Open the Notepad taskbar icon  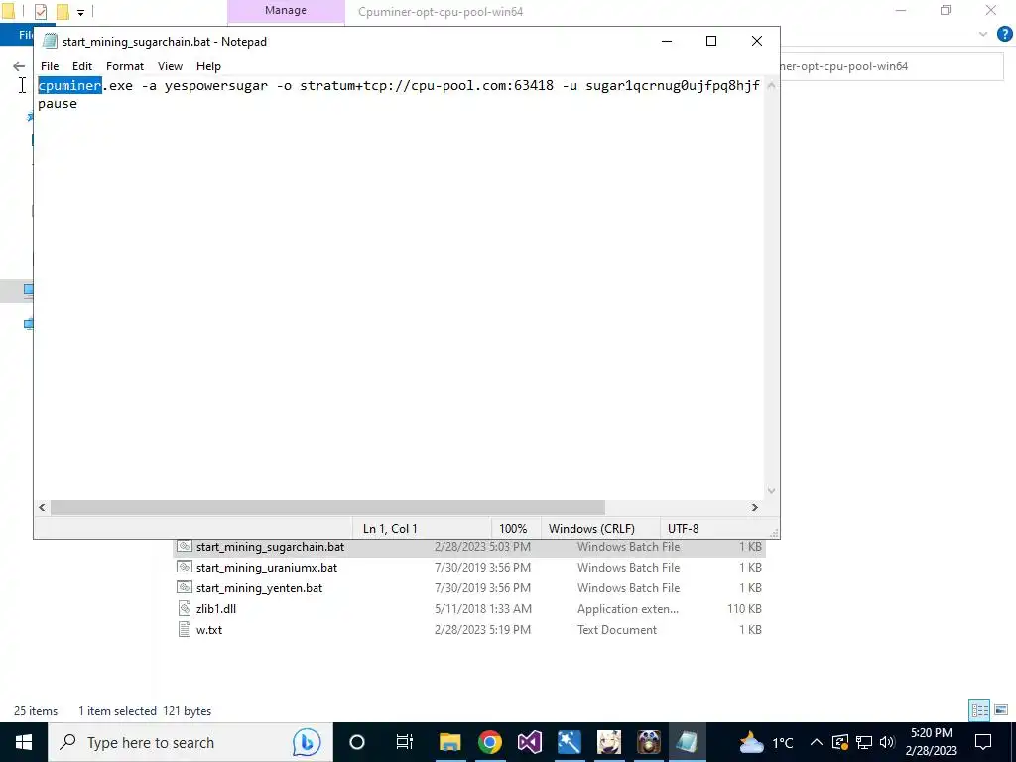688,742
